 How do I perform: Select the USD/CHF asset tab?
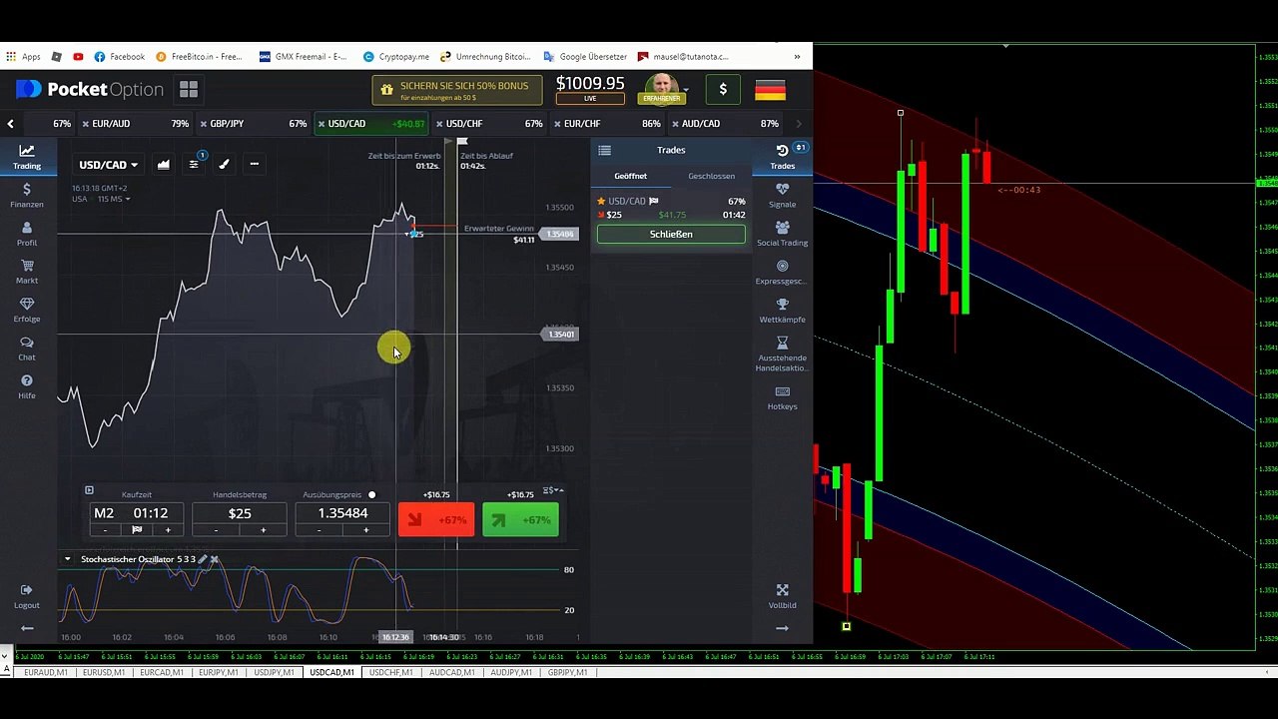[x=489, y=124]
